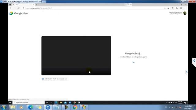Open a new browser tab

point(36,5)
